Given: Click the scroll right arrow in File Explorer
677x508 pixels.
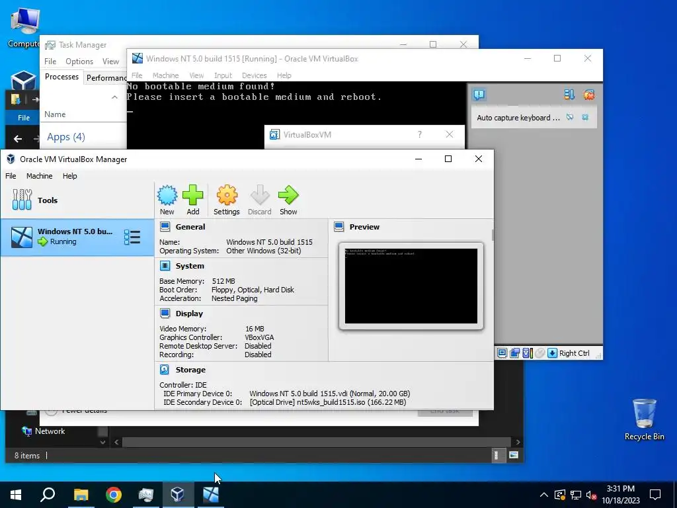Looking at the screenshot, I should click(518, 442).
